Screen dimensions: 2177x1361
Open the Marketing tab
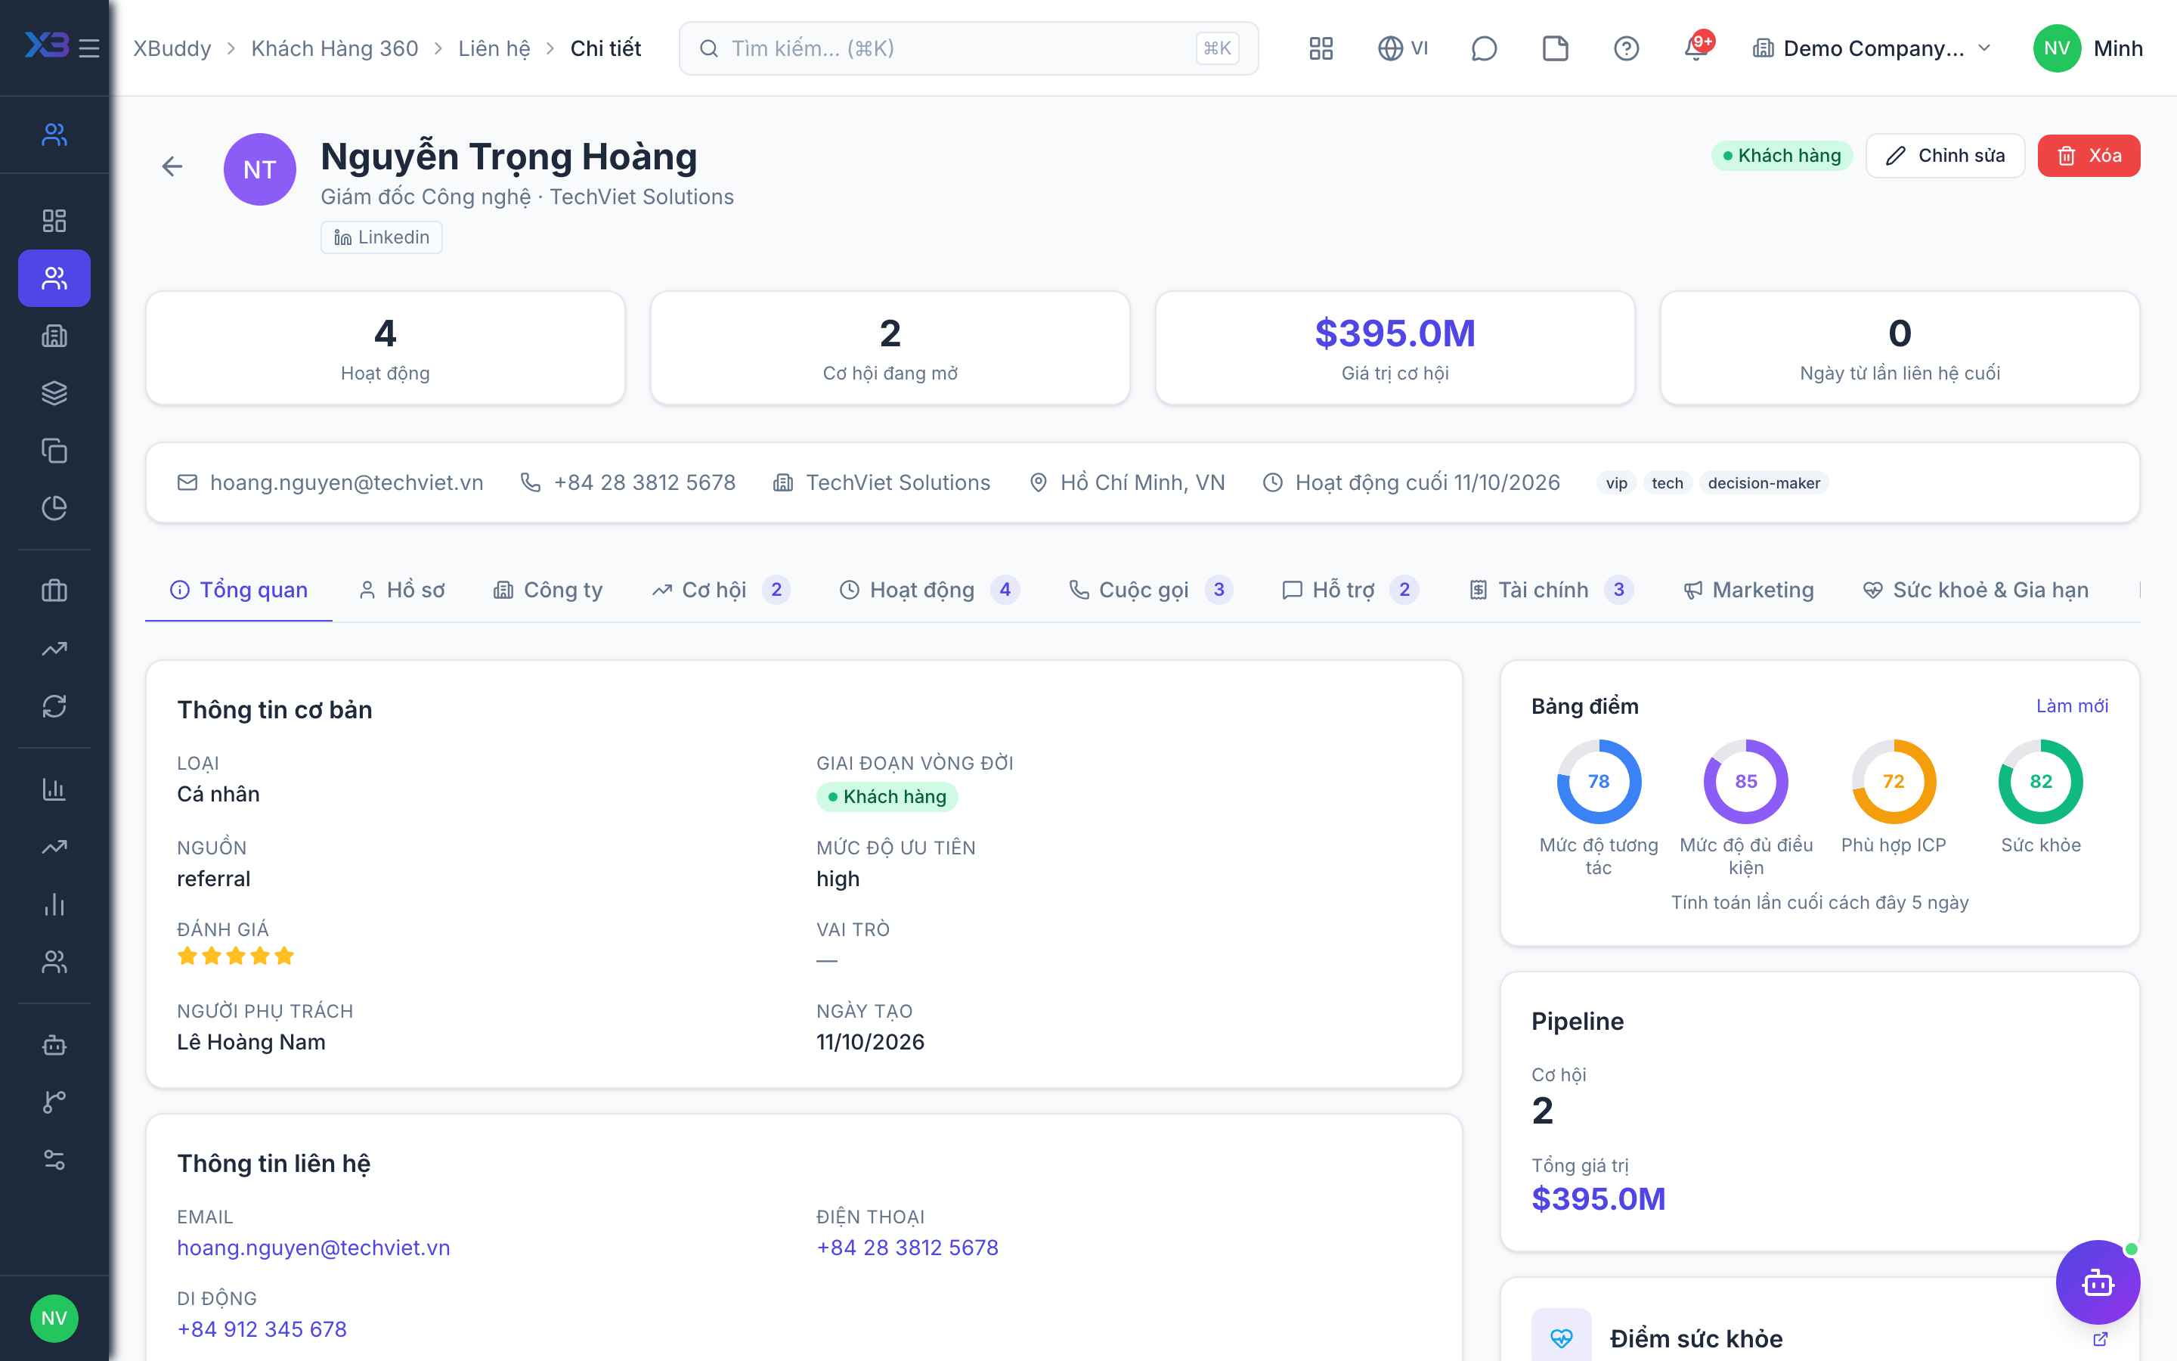tap(1749, 590)
